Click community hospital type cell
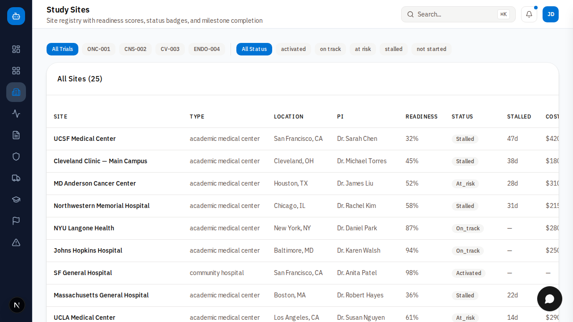 [x=217, y=273]
